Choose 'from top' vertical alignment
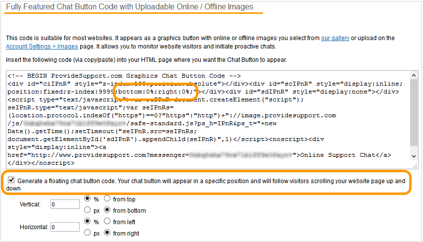423x242 pixels. [x=107, y=198]
